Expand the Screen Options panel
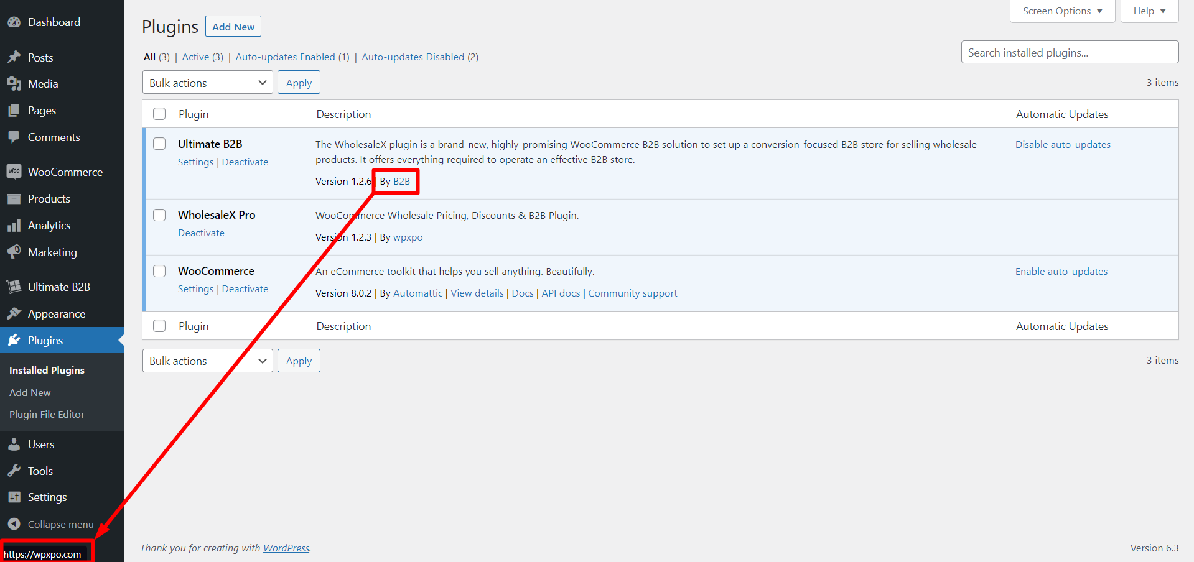This screenshot has height=562, width=1194. click(1062, 11)
